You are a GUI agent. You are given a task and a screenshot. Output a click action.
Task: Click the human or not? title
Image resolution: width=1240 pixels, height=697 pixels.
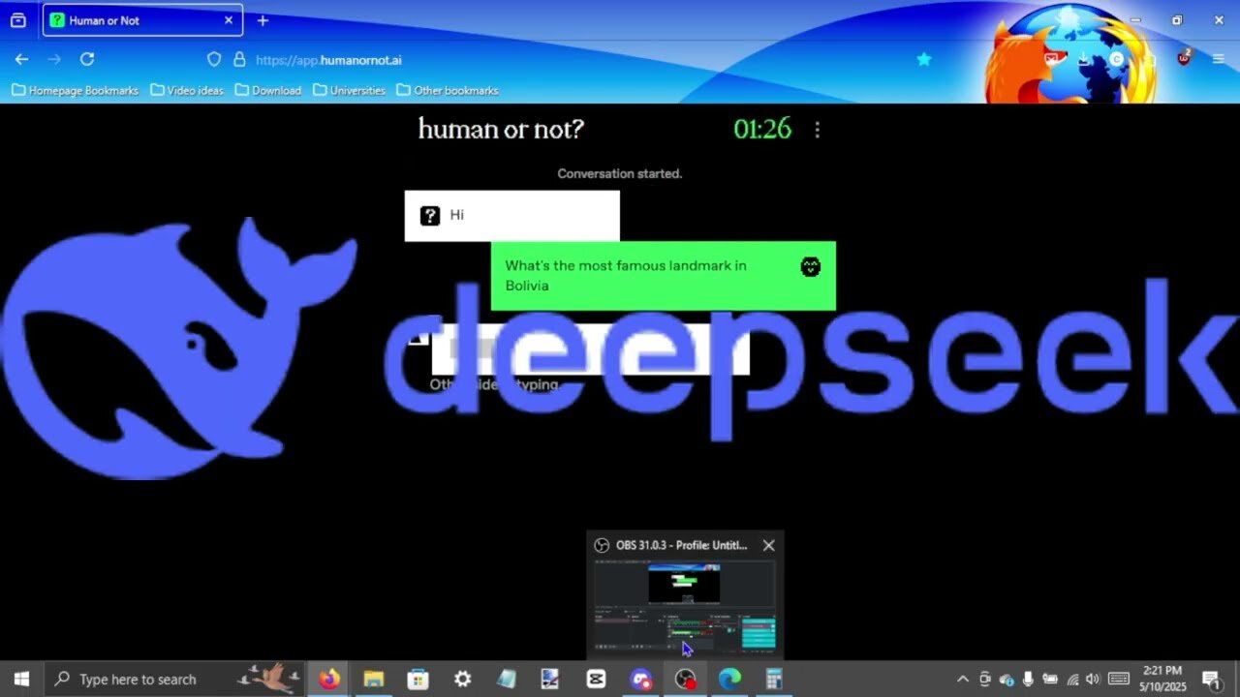point(501,129)
